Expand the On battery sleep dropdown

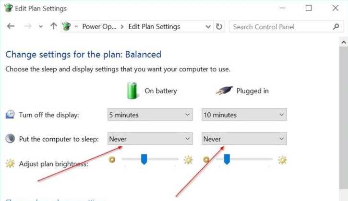click(150, 139)
